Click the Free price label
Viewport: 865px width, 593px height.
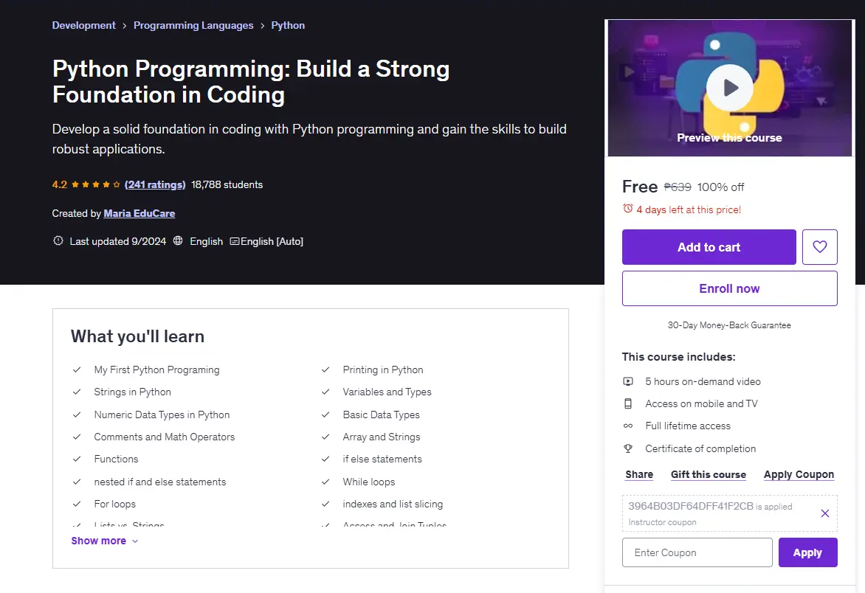640,187
